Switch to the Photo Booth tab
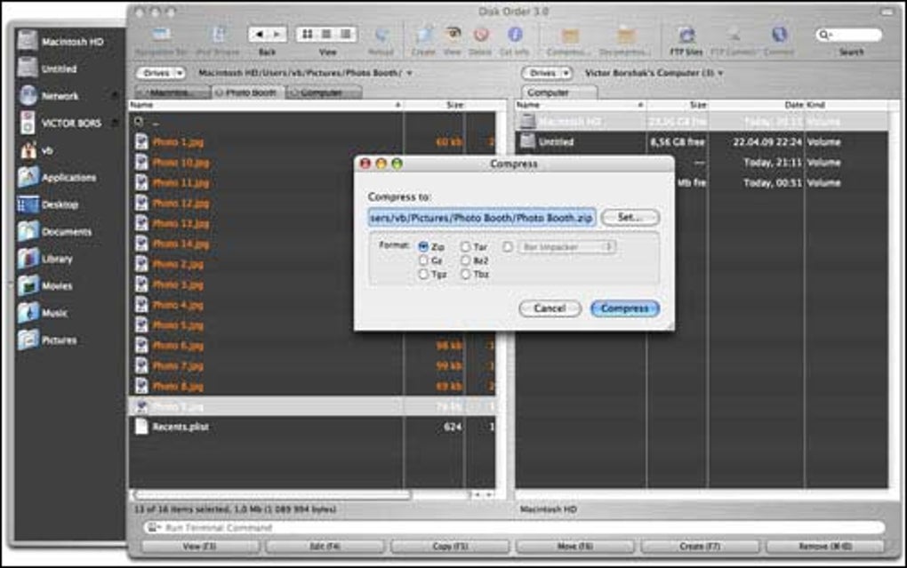Viewport: 907px width, 568px height. (x=248, y=92)
